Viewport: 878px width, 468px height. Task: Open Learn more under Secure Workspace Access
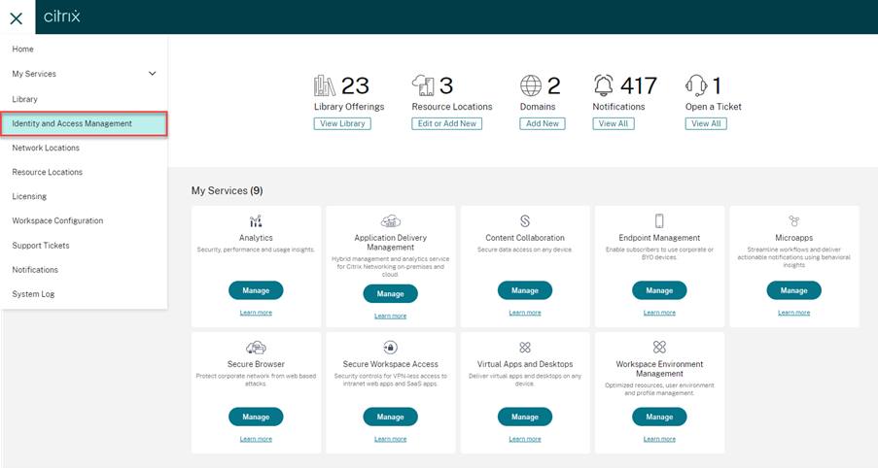pos(390,439)
